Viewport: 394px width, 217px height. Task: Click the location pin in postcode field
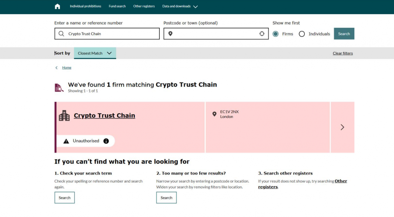click(x=170, y=33)
